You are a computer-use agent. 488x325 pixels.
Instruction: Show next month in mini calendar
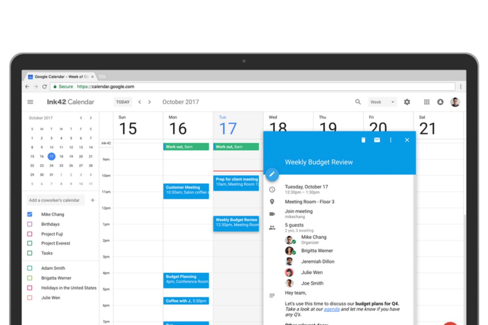[x=91, y=118]
